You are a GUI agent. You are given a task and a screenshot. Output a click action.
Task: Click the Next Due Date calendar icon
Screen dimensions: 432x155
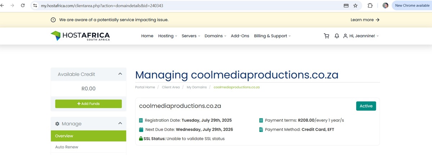click(x=141, y=130)
